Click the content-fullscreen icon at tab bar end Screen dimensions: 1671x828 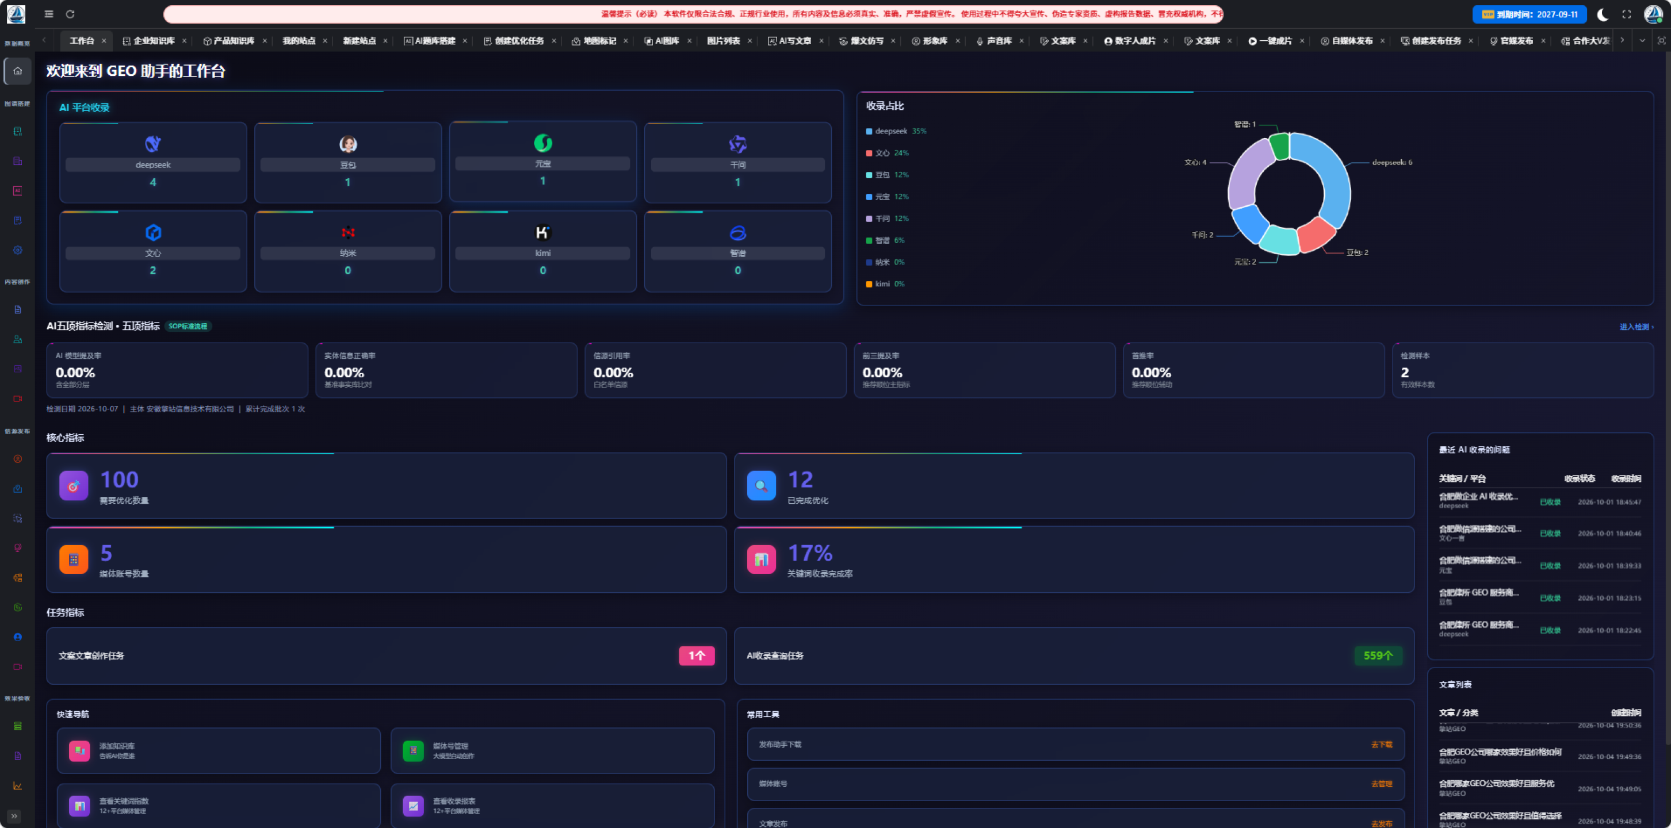[x=1661, y=40]
